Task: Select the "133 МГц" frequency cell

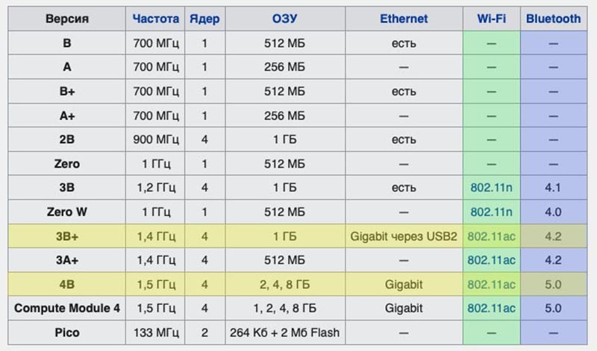Action: pyautogui.click(x=156, y=332)
